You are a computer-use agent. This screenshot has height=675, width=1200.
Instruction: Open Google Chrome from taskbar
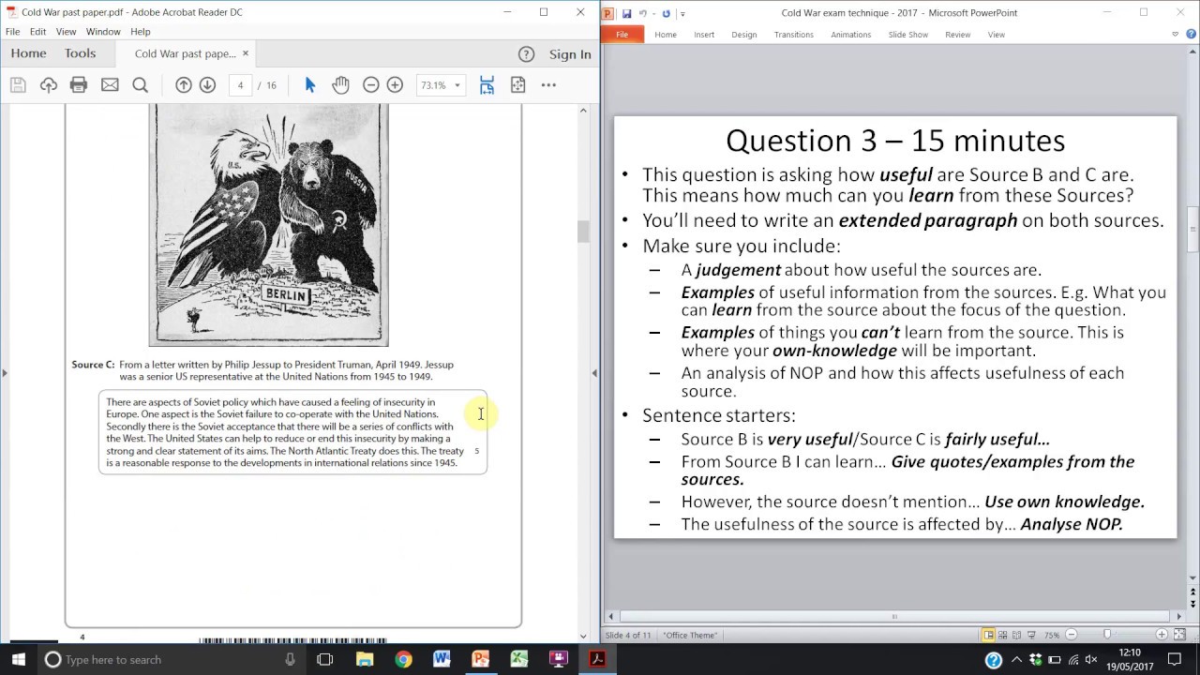pos(403,660)
